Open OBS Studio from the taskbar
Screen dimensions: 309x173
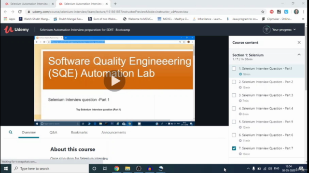point(139,169)
